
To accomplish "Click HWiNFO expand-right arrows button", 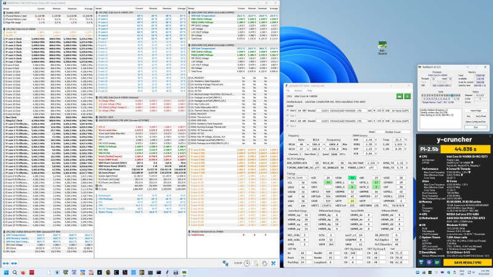I will click(x=14, y=263).
